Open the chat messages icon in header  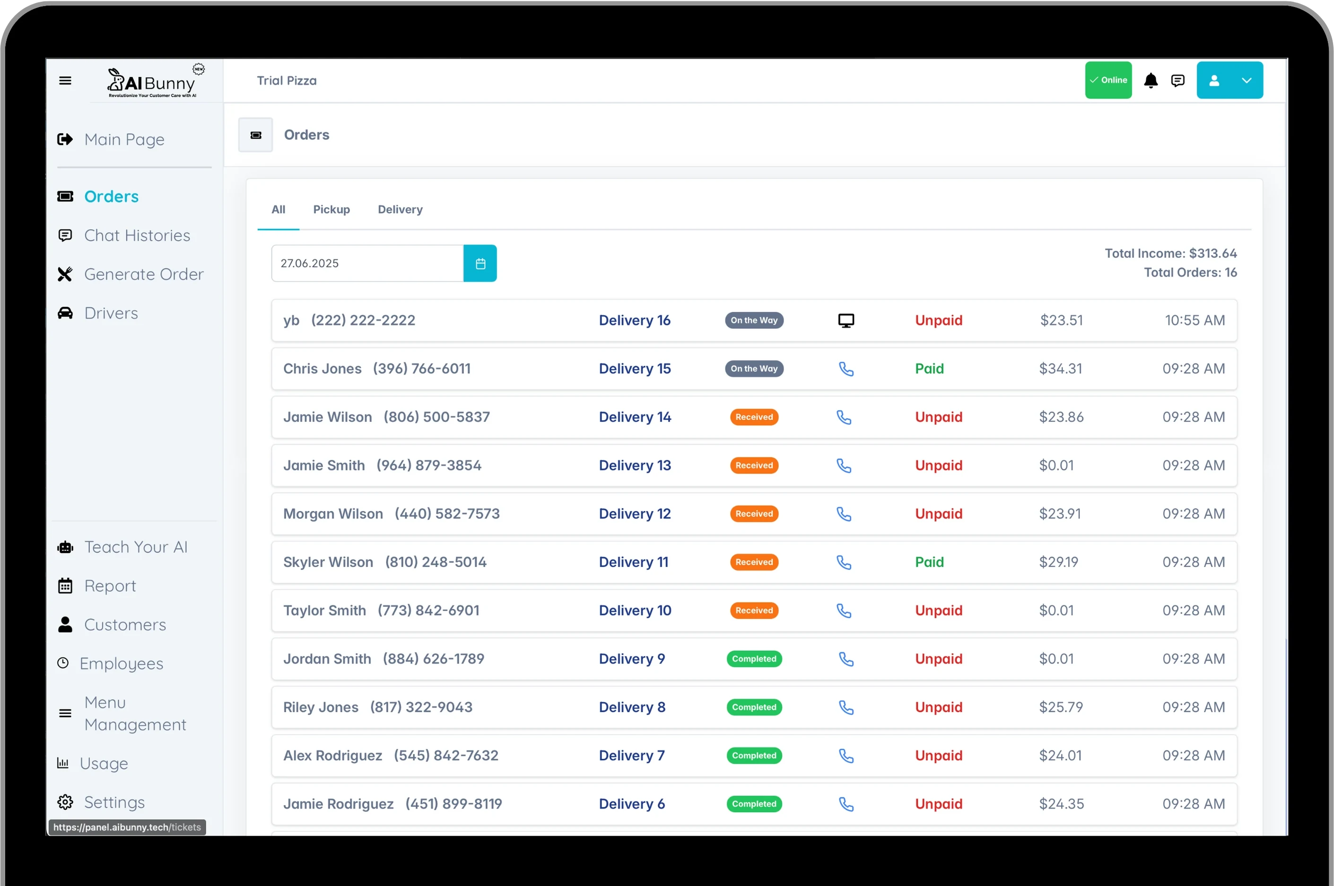click(1177, 81)
